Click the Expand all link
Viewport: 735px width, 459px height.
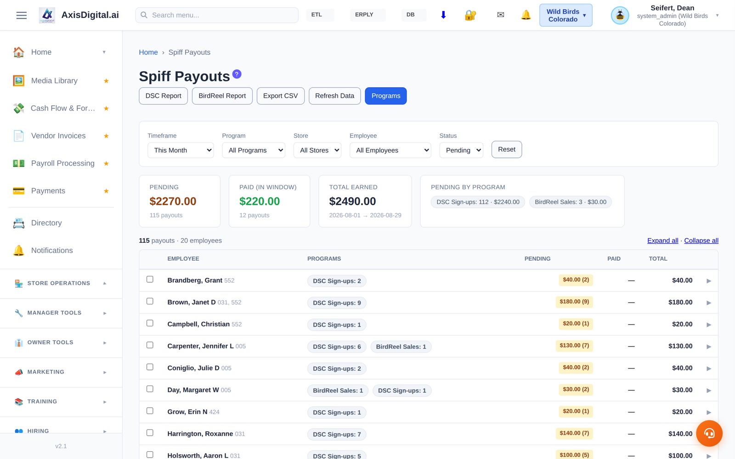[663, 241]
